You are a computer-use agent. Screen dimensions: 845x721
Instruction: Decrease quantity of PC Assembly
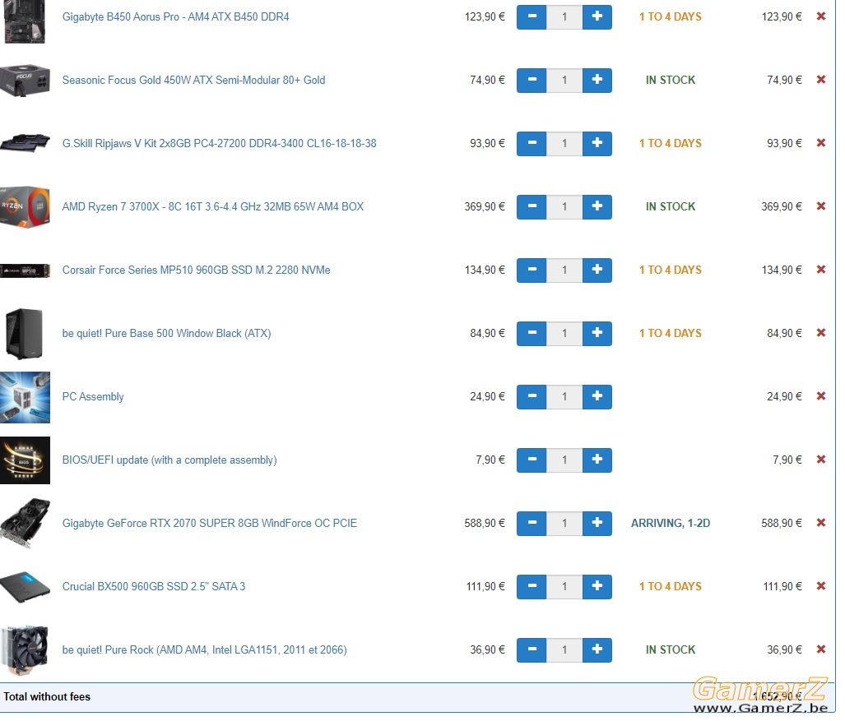coord(532,396)
